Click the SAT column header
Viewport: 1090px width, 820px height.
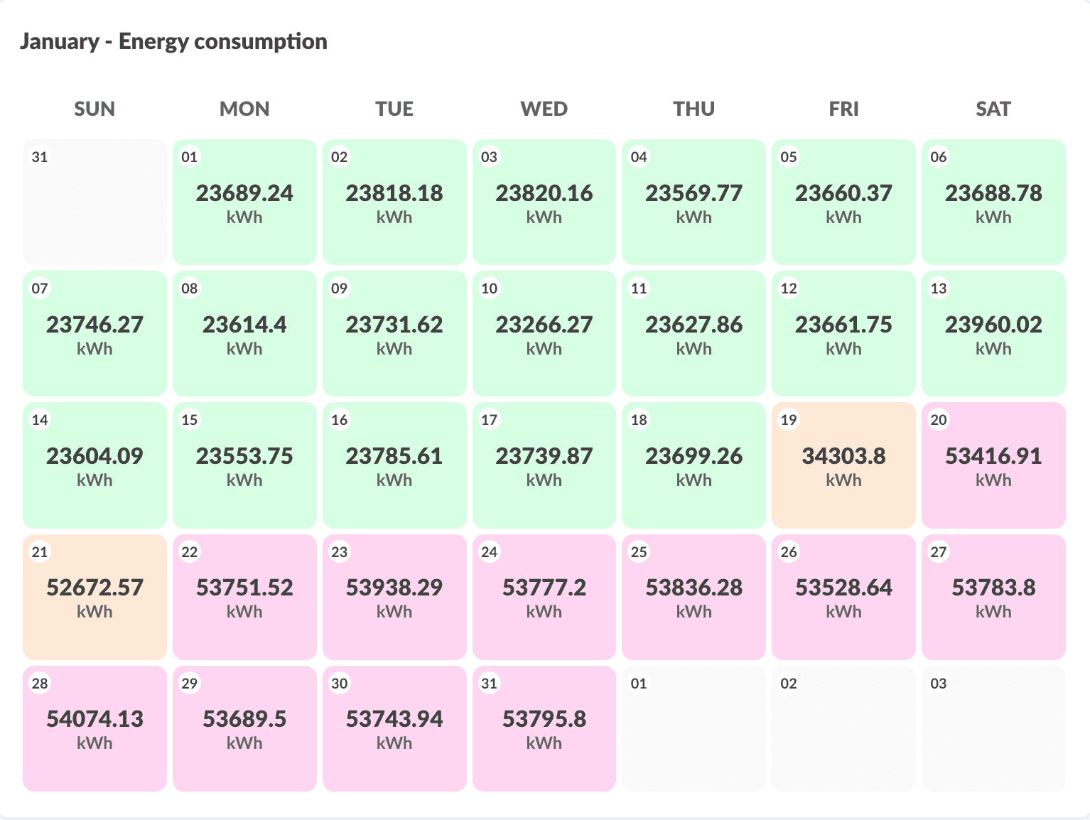(x=993, y=109)
